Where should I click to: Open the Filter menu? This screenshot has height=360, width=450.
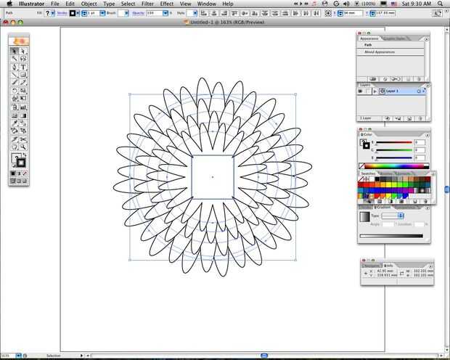[x=147, y=4]
